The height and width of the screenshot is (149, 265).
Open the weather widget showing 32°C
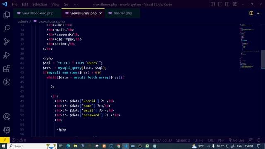click(198, 146)
